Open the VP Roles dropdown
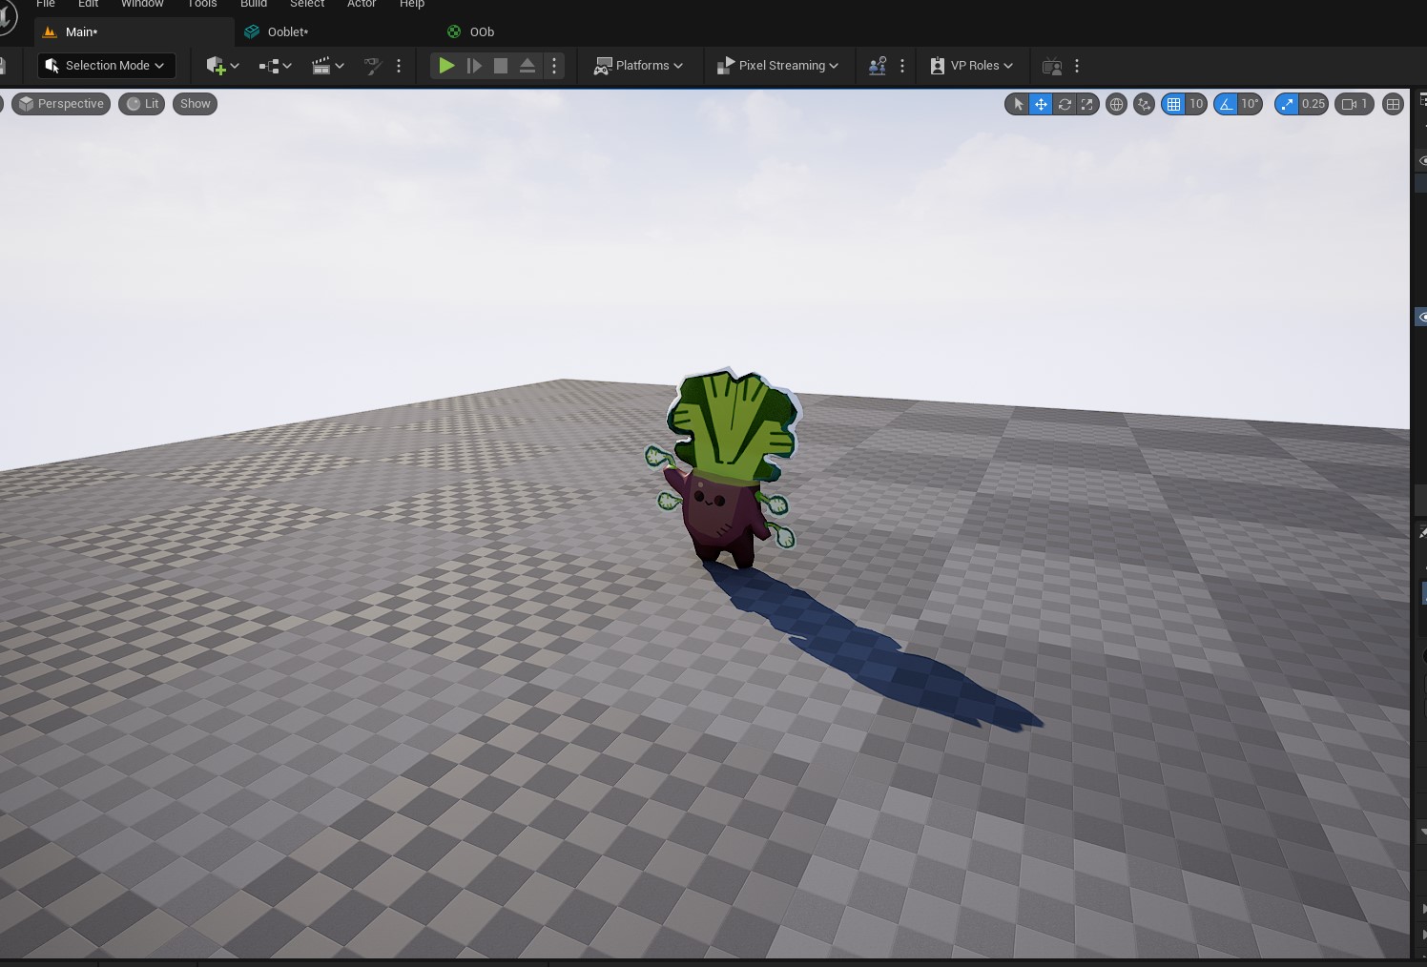The height and width of the screenshot is (967, 1427). tap(971, 66)
